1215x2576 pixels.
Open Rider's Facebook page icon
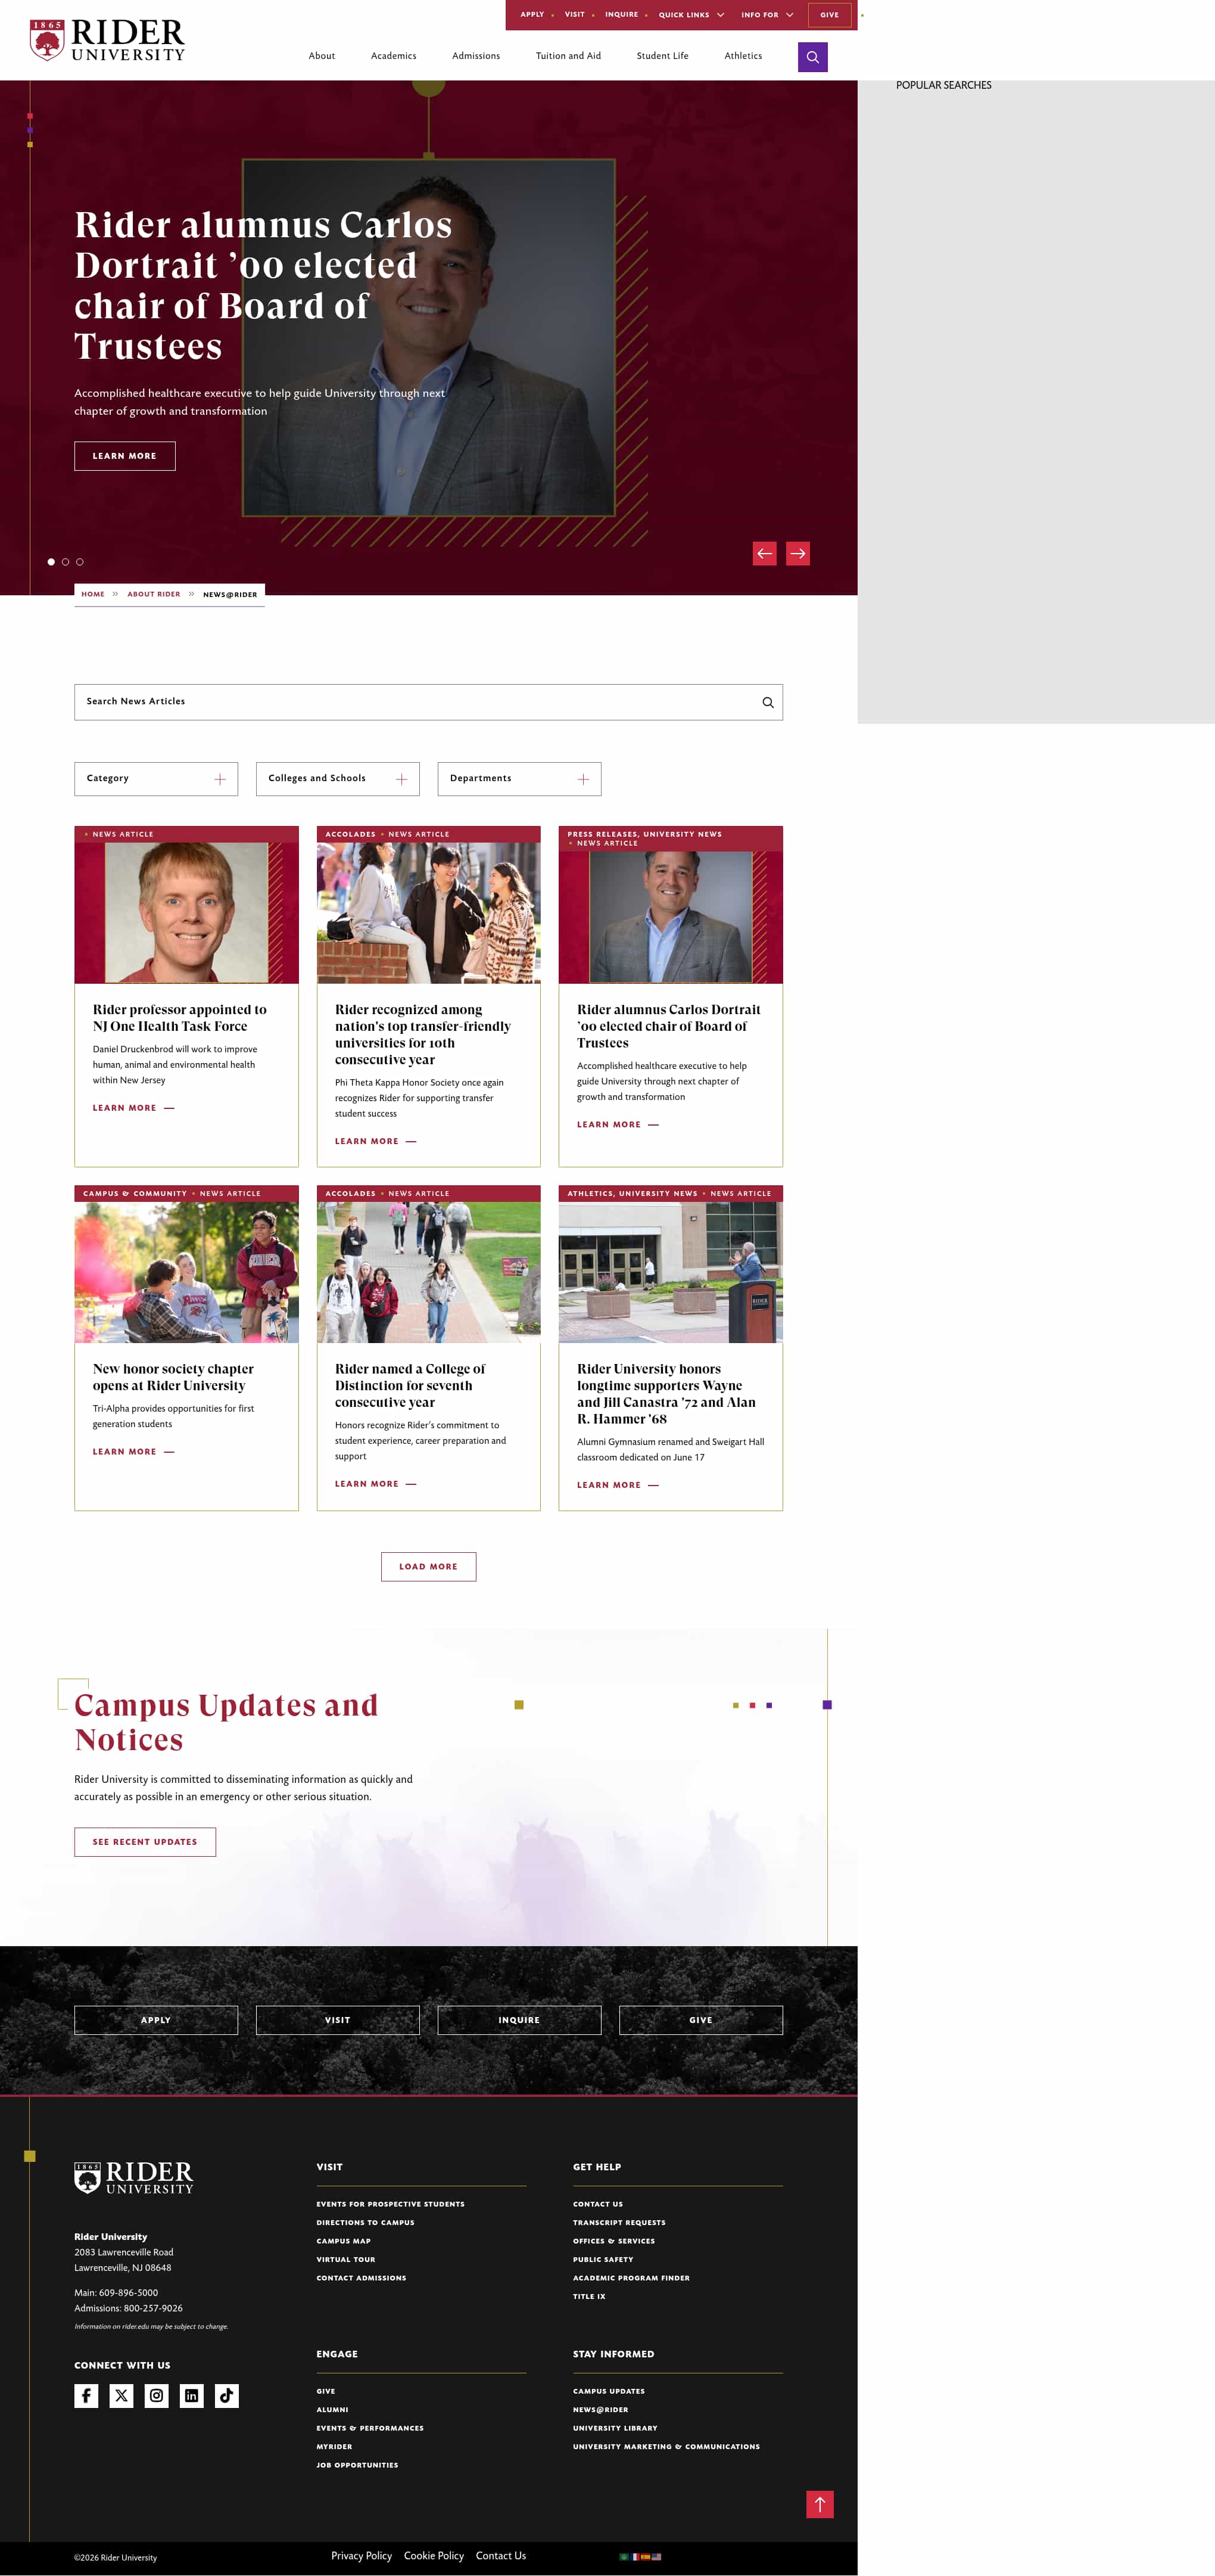point(86,2395)
